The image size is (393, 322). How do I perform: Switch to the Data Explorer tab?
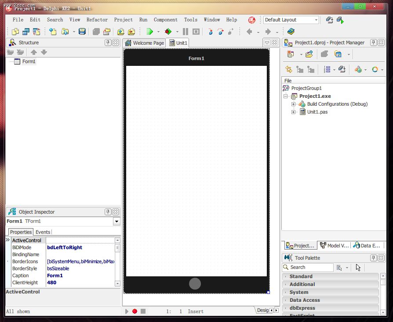pyautogui.click(x=367, y=246)
